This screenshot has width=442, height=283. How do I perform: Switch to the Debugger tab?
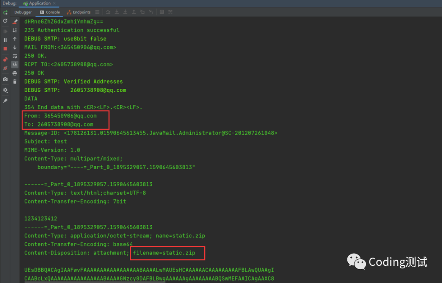(23, 12)
